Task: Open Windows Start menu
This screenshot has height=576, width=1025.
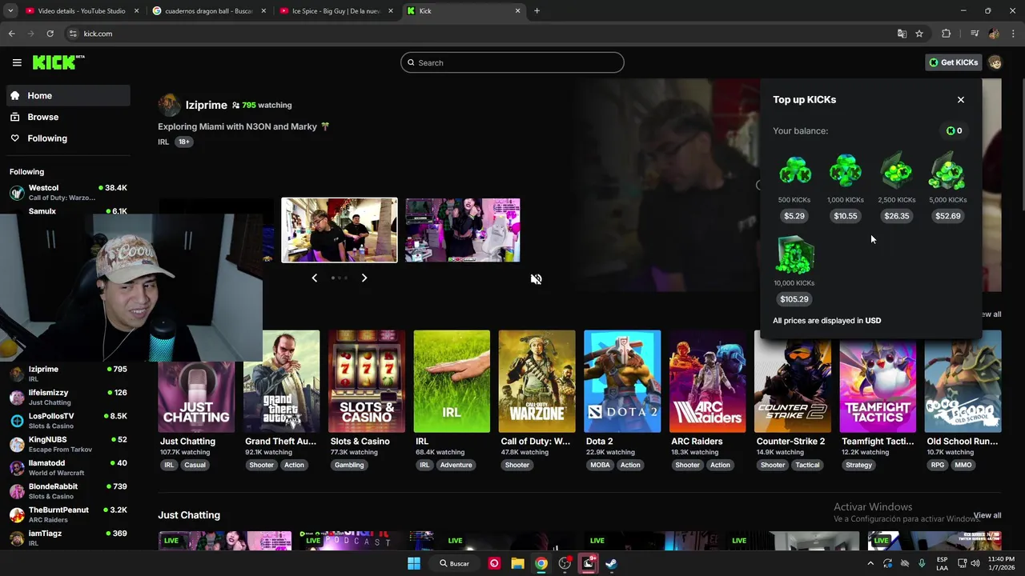Action: pyautogui.click(x=414, y=563)
